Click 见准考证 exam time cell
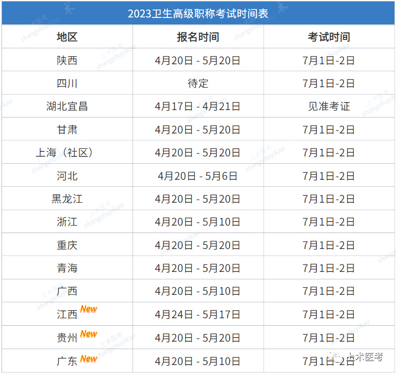The image size is (396, 374). coord(329,106)
